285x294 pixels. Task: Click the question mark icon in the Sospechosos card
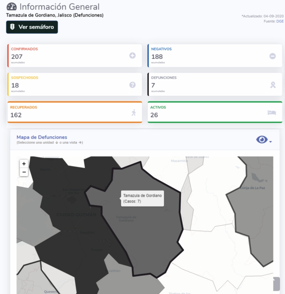(x=132, y=84)
